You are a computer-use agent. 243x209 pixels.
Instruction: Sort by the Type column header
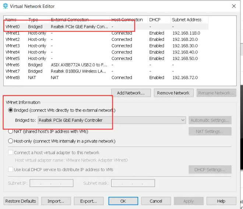38,20
